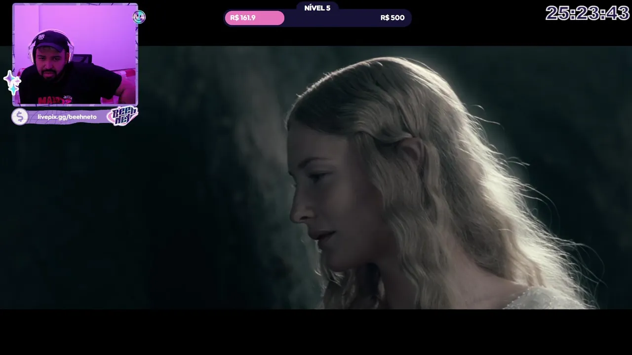Click the movie video frame
Screen dimensions: 632x355
316,177
